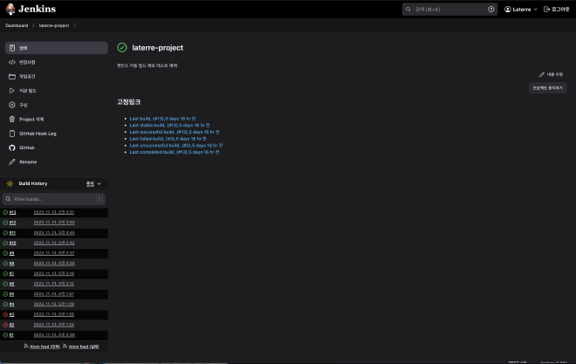
Task: Open the Last completed build permalink
Action: [175, 152]
